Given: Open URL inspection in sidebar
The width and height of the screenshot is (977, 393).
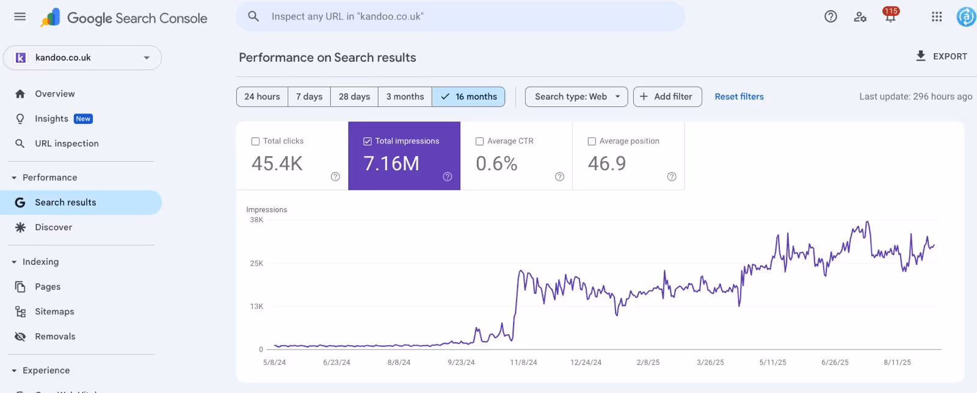Looking at the screenshot, I should coord(67,143).
